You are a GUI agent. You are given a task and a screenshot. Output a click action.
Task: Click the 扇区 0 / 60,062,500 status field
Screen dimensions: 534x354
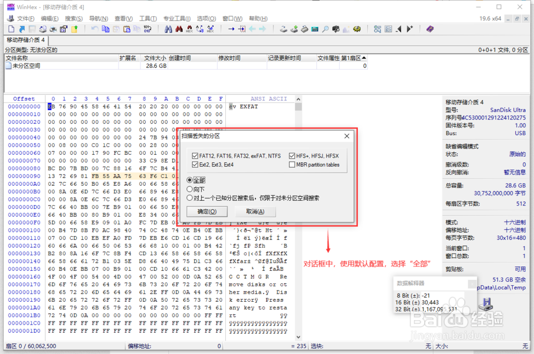click(65, 346)
